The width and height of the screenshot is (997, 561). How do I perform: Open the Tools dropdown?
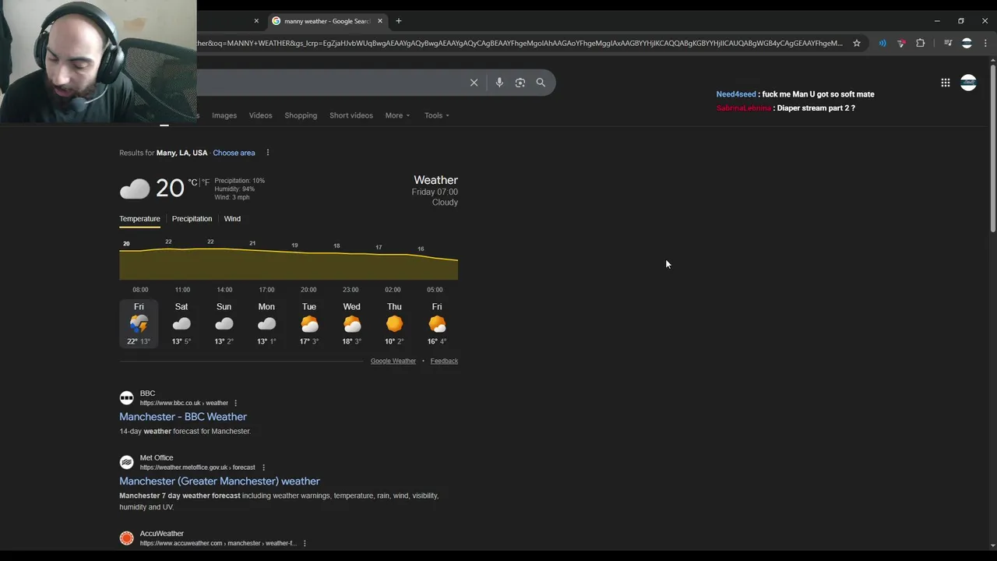(x=436, y=115)
